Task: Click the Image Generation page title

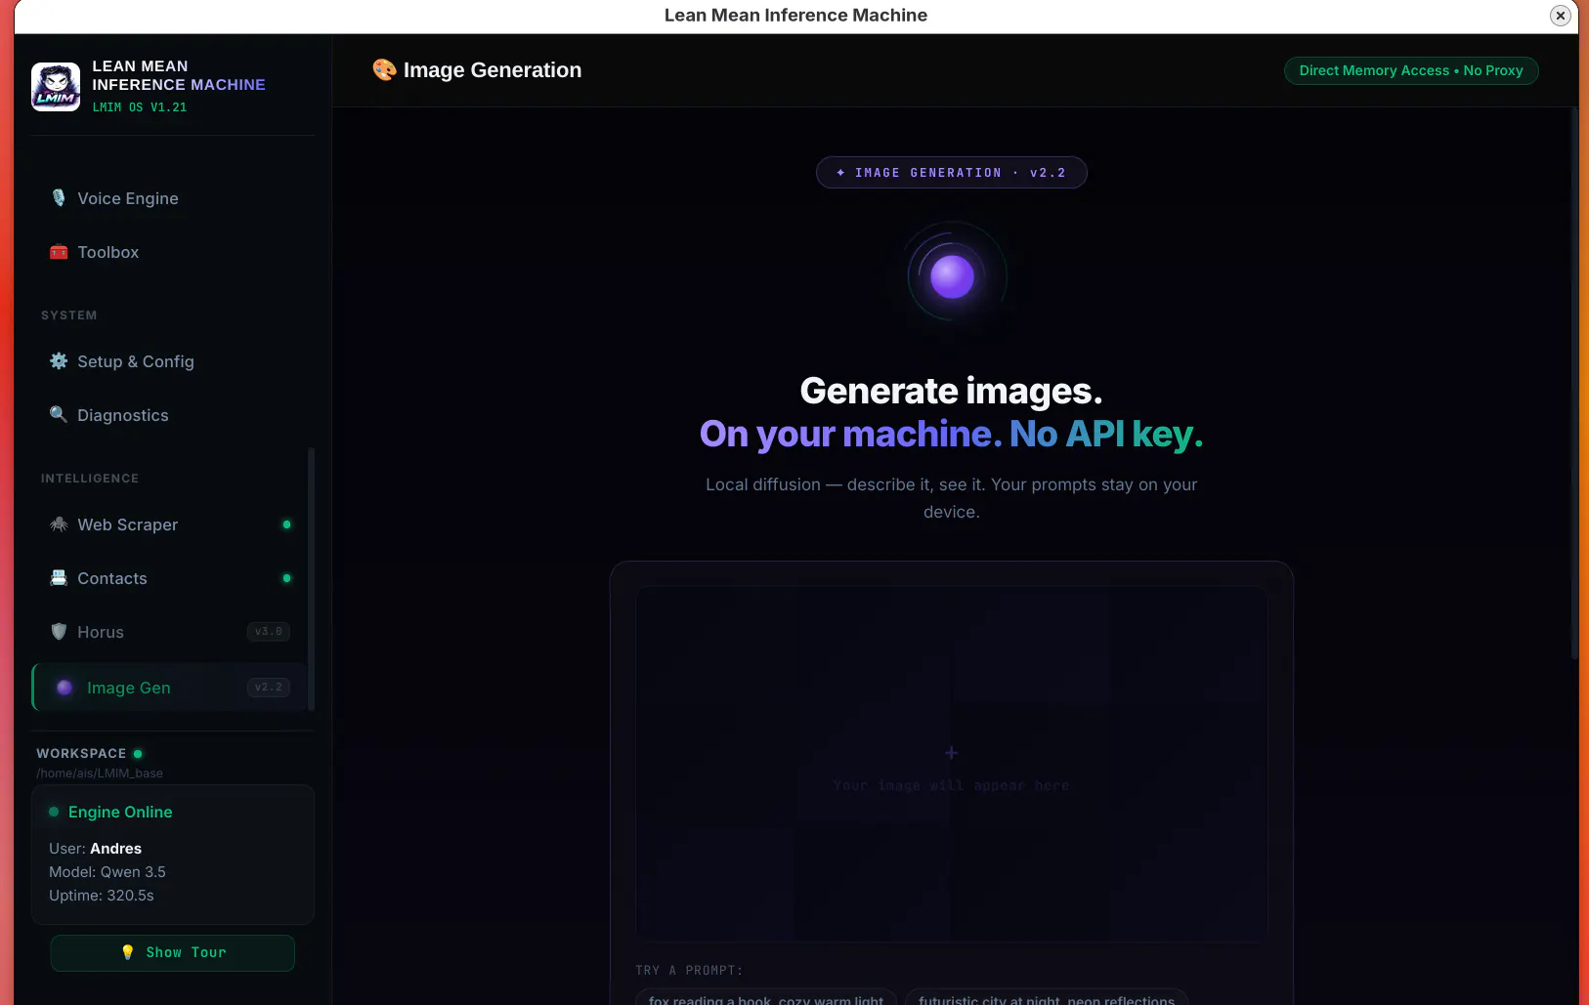Action: 493,70
